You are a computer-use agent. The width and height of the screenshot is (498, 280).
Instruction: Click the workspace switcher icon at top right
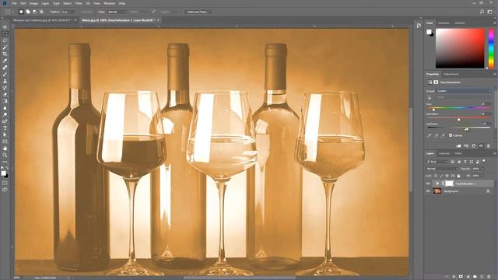point(489,12)
